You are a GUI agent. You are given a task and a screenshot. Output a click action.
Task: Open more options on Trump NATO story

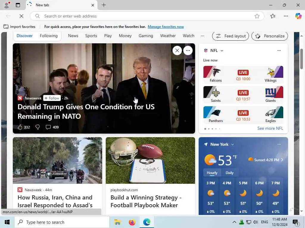coord(188,50)
